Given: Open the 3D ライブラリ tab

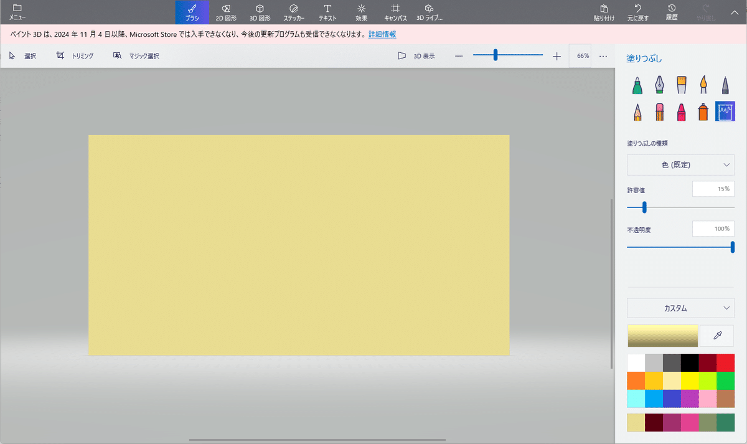Looking at the screenshot, I should pyautogui.click(x=429, y=12).
